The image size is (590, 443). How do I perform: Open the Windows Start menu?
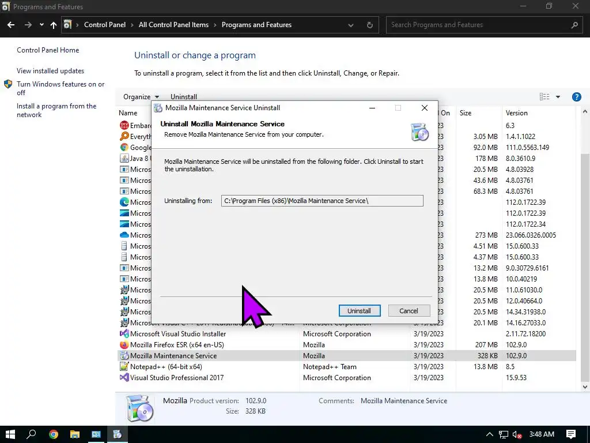10,434
